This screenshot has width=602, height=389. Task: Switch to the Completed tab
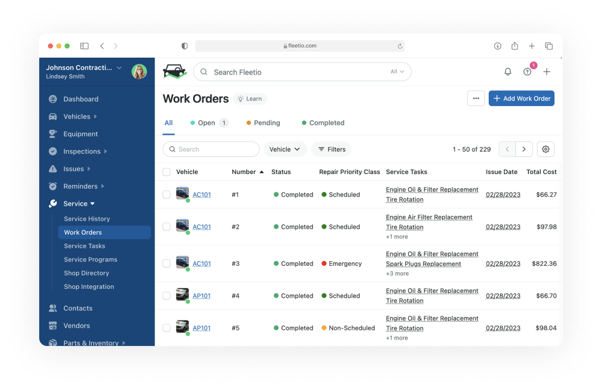pyautogui.click(x=323, y=123)
